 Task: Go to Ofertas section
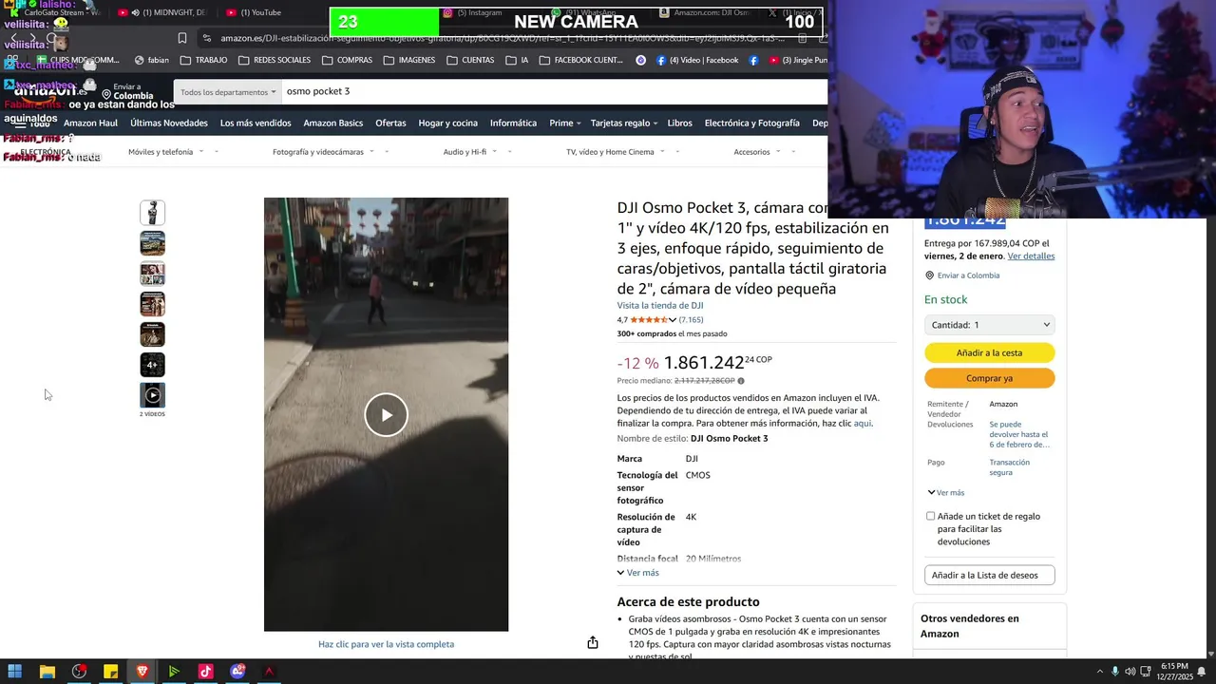coord(390,123)
